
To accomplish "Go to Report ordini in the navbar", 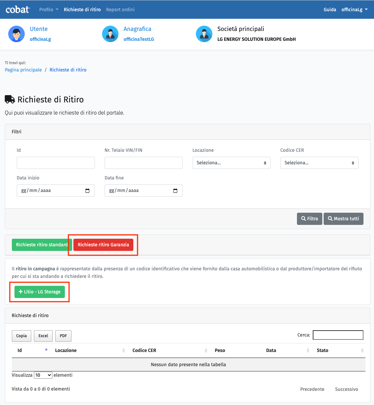I will click(120, 10).
